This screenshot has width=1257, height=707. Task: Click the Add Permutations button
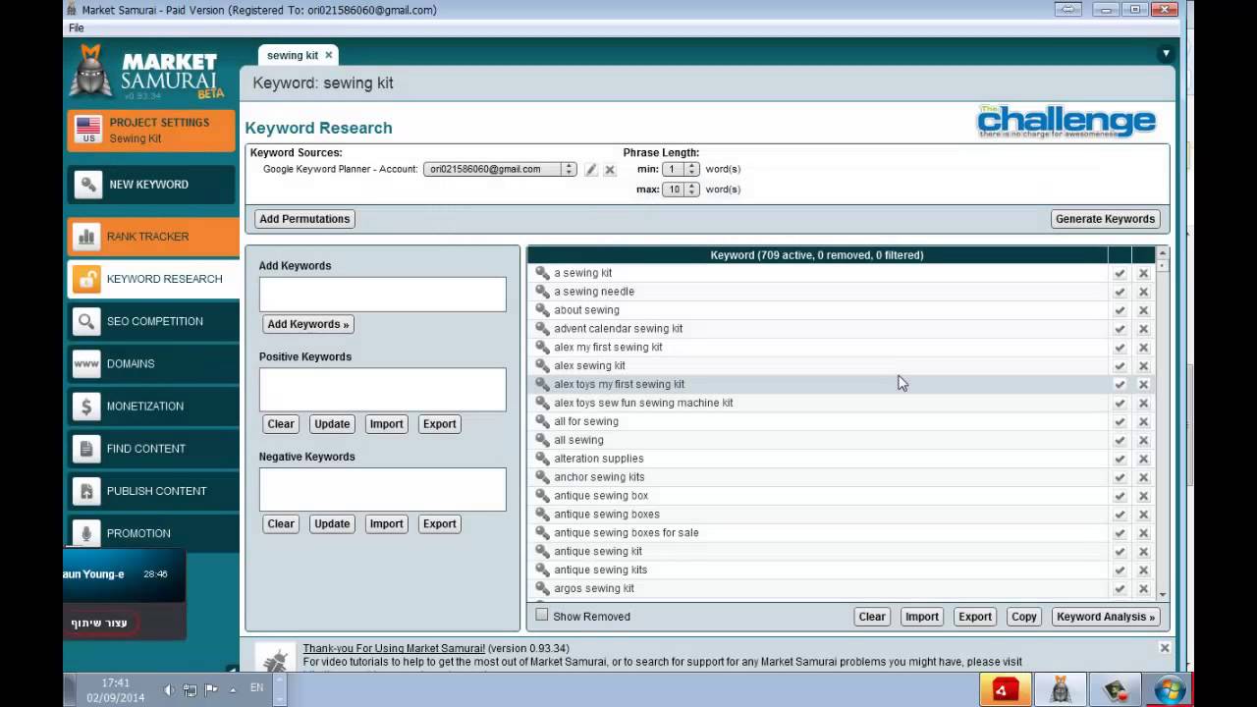click(x=304, y=219)
